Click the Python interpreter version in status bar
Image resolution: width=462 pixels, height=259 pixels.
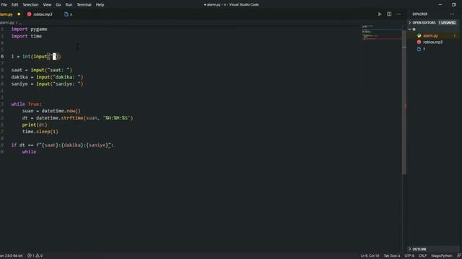click(x=12, y=255)
